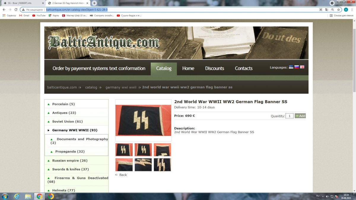The width and height of the screenshot is (356, 200).
Task: Switch language with the Russian flag
Action: click(296, 67)
